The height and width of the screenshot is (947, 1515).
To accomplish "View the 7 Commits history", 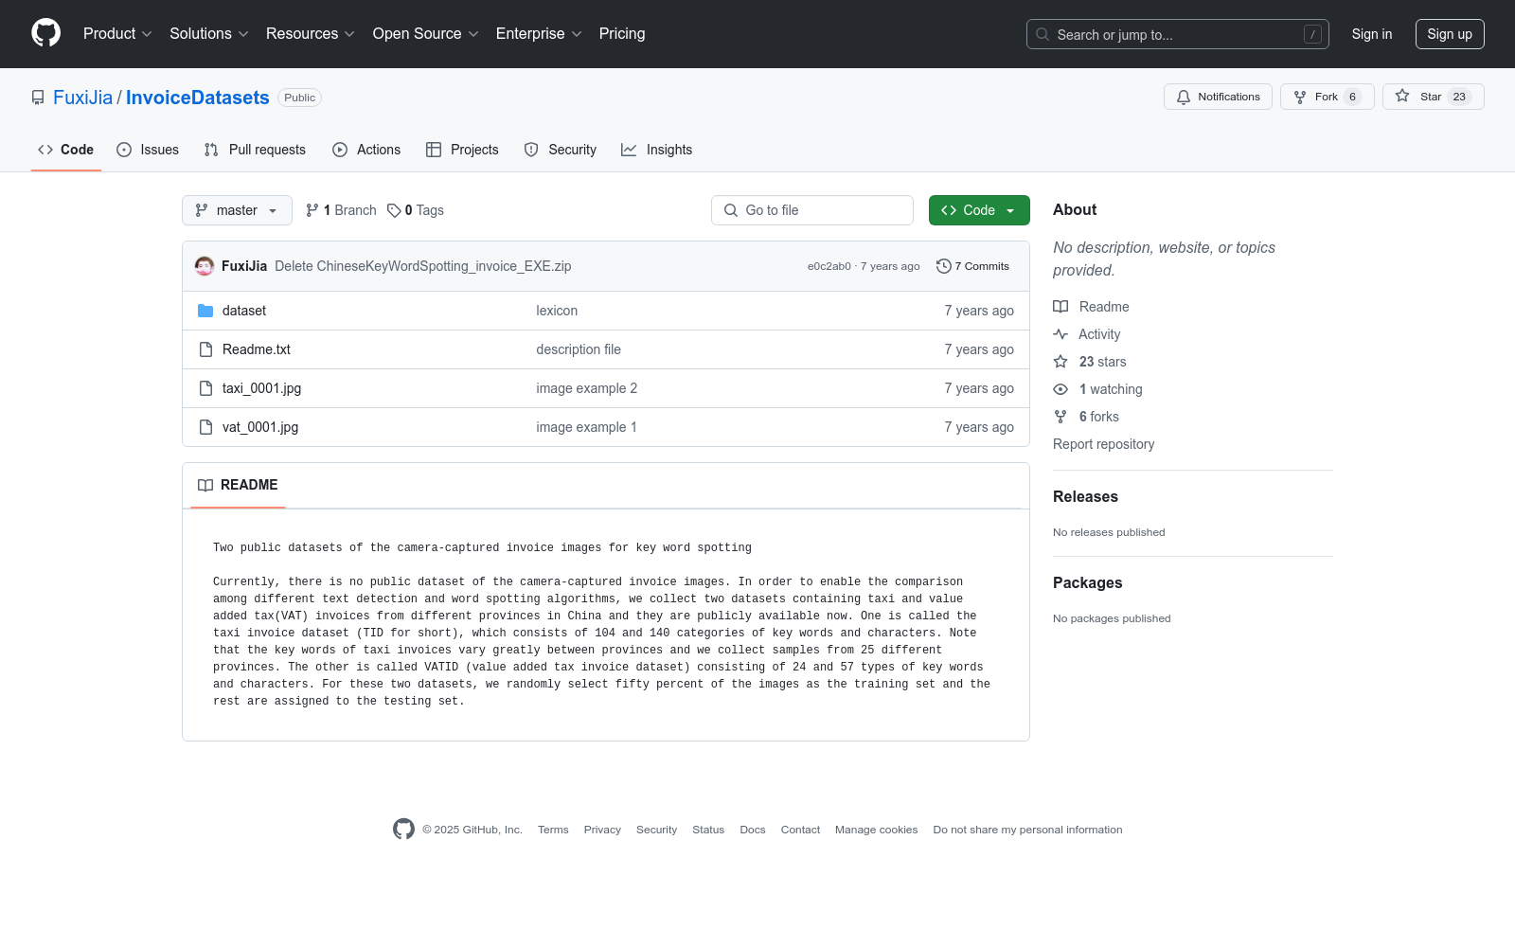I will [x=972, y=266].
